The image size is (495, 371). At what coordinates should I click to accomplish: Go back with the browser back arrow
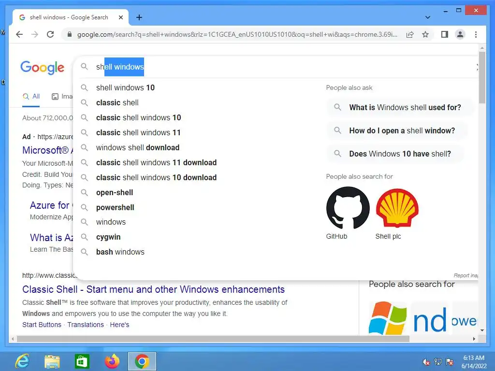click(19, 34)
